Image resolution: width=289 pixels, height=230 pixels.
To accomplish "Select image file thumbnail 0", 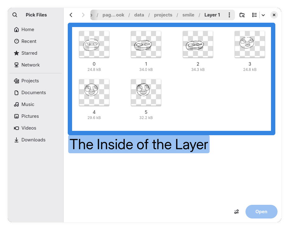I will [94, 44].
